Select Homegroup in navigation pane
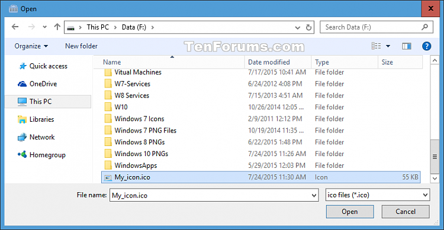 tap(47, 155)
